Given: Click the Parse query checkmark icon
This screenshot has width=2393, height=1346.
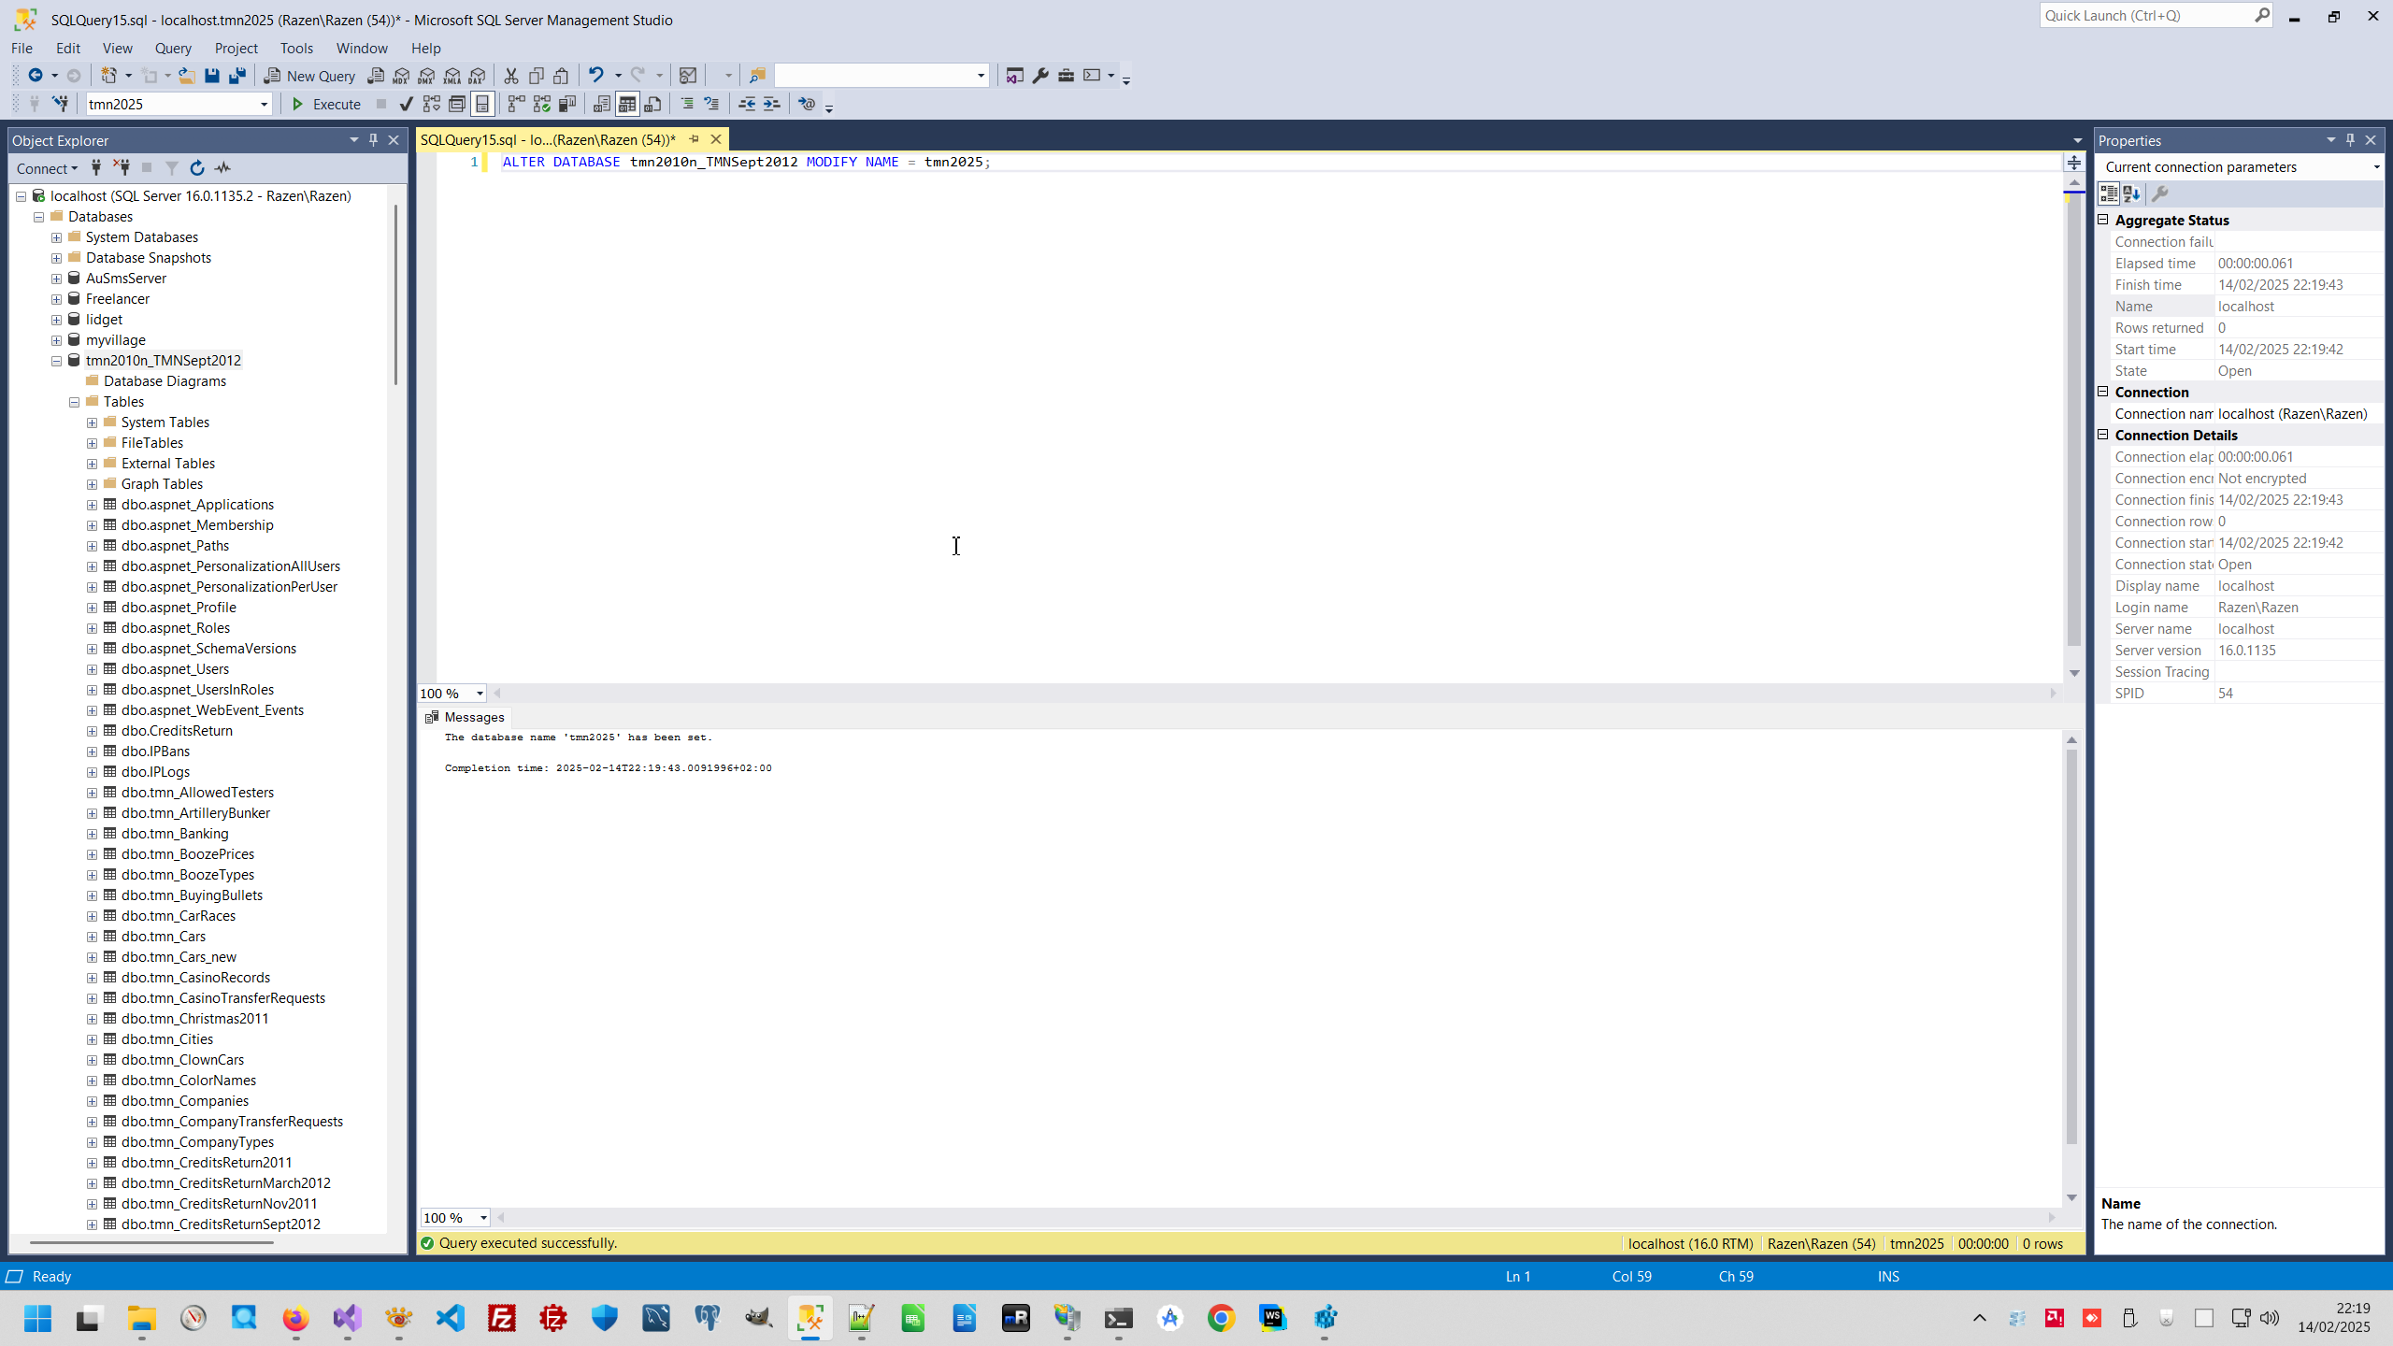Looking at the screenshot, I should coord(406,104).
